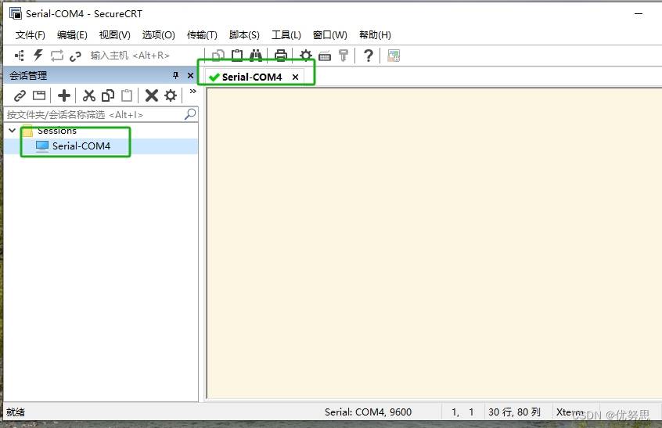This screenshot has height=428, width=662.
Task: Click the scissors cut icon
Action: point(88,95)
